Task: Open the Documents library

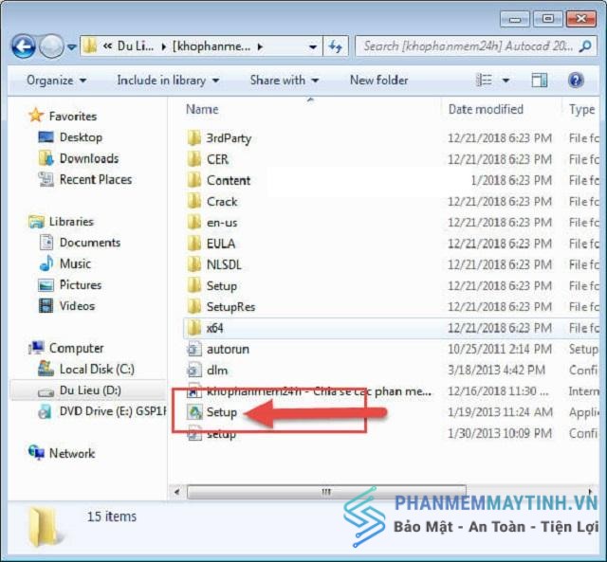Action: pos(89,243)
